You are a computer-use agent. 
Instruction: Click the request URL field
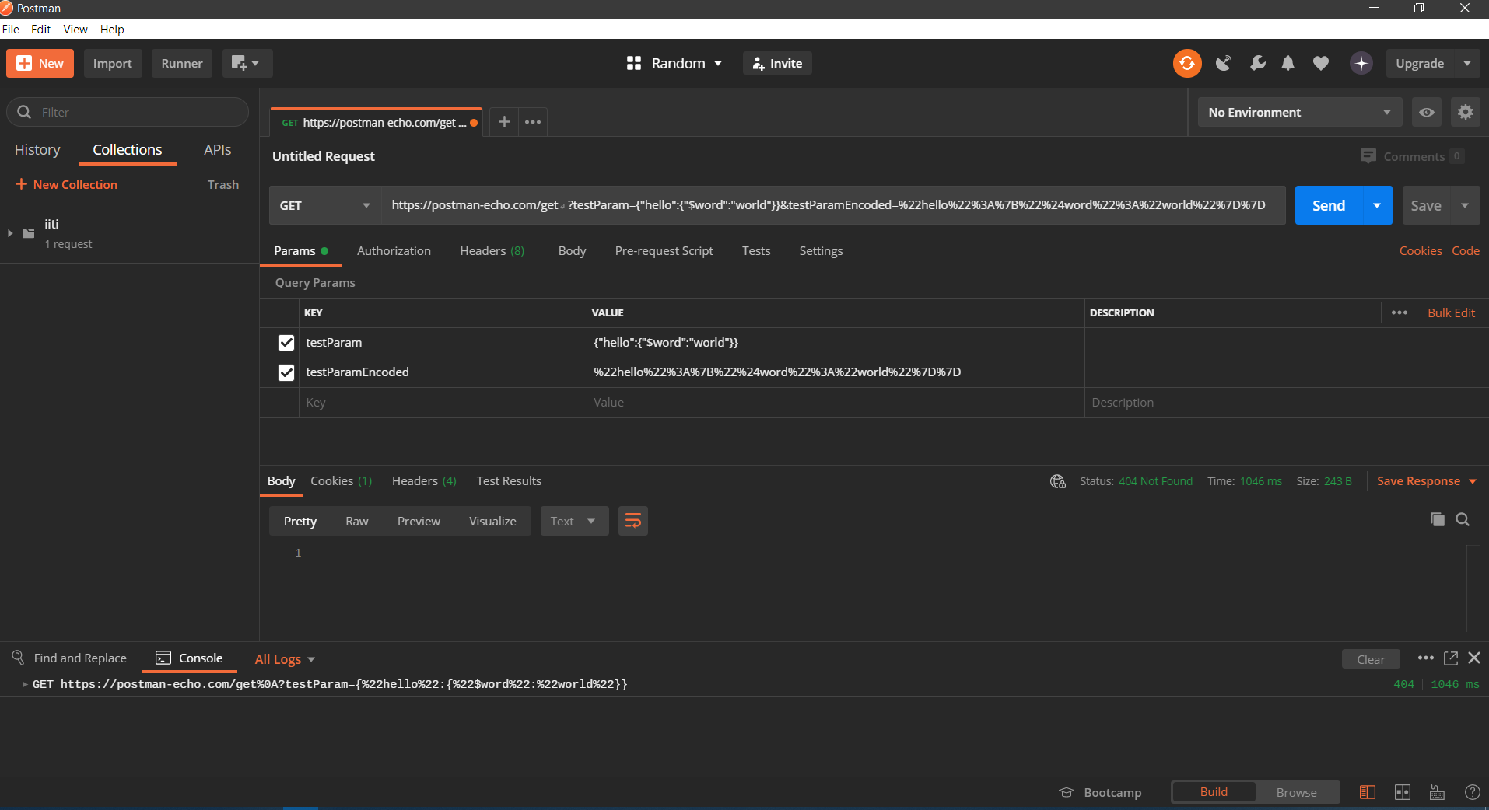[832, 205]
